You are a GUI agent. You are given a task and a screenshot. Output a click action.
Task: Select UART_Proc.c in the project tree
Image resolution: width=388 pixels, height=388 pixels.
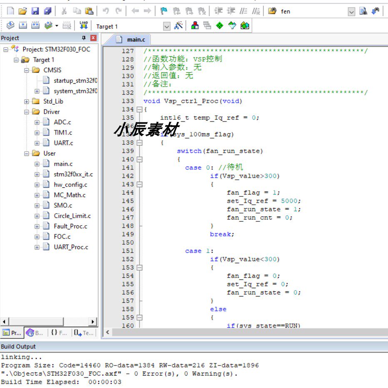(71, 247)
